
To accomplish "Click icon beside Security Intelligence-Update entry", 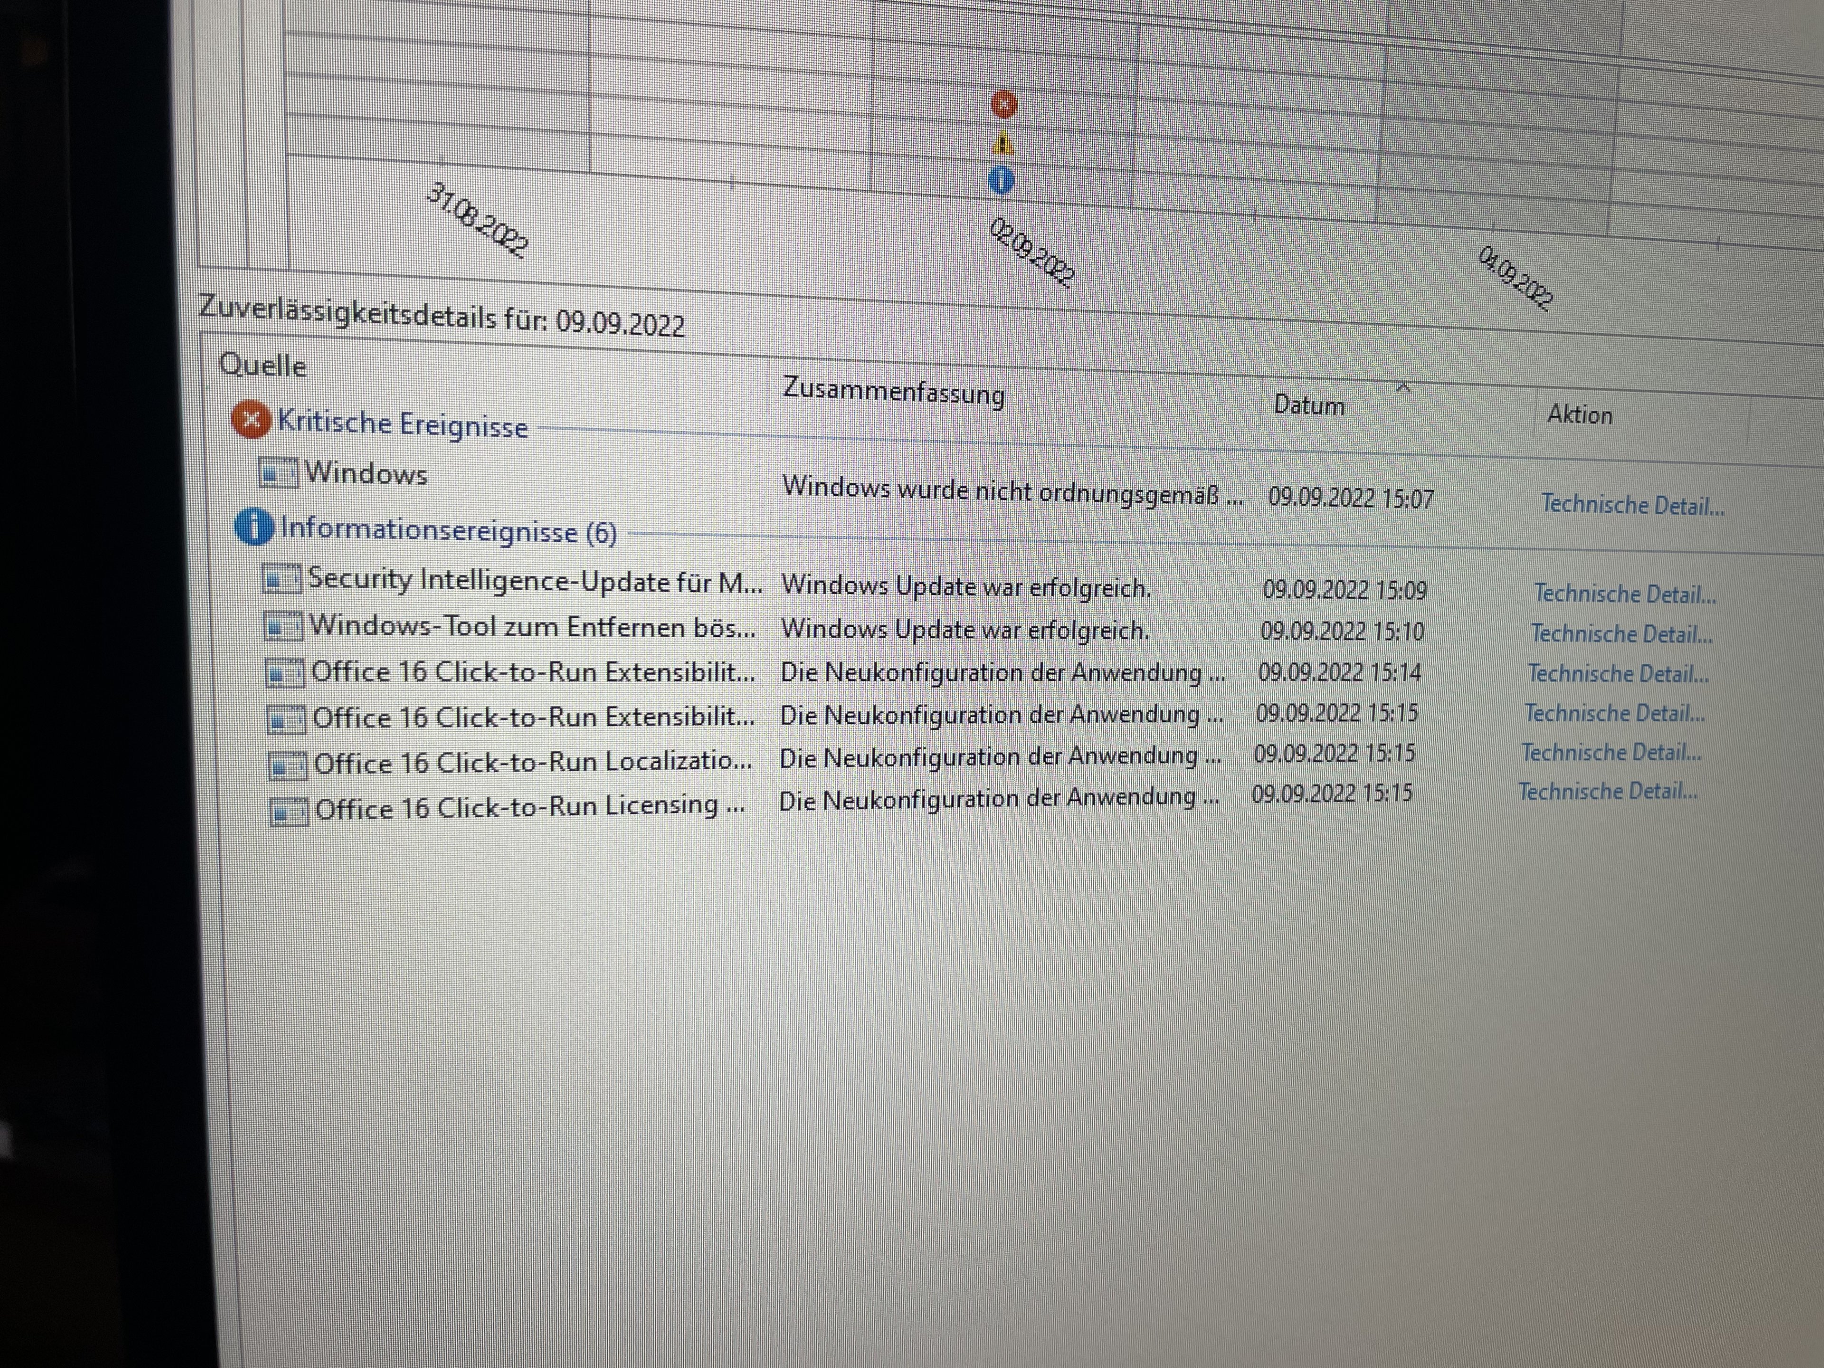I will tap(281, 579).
